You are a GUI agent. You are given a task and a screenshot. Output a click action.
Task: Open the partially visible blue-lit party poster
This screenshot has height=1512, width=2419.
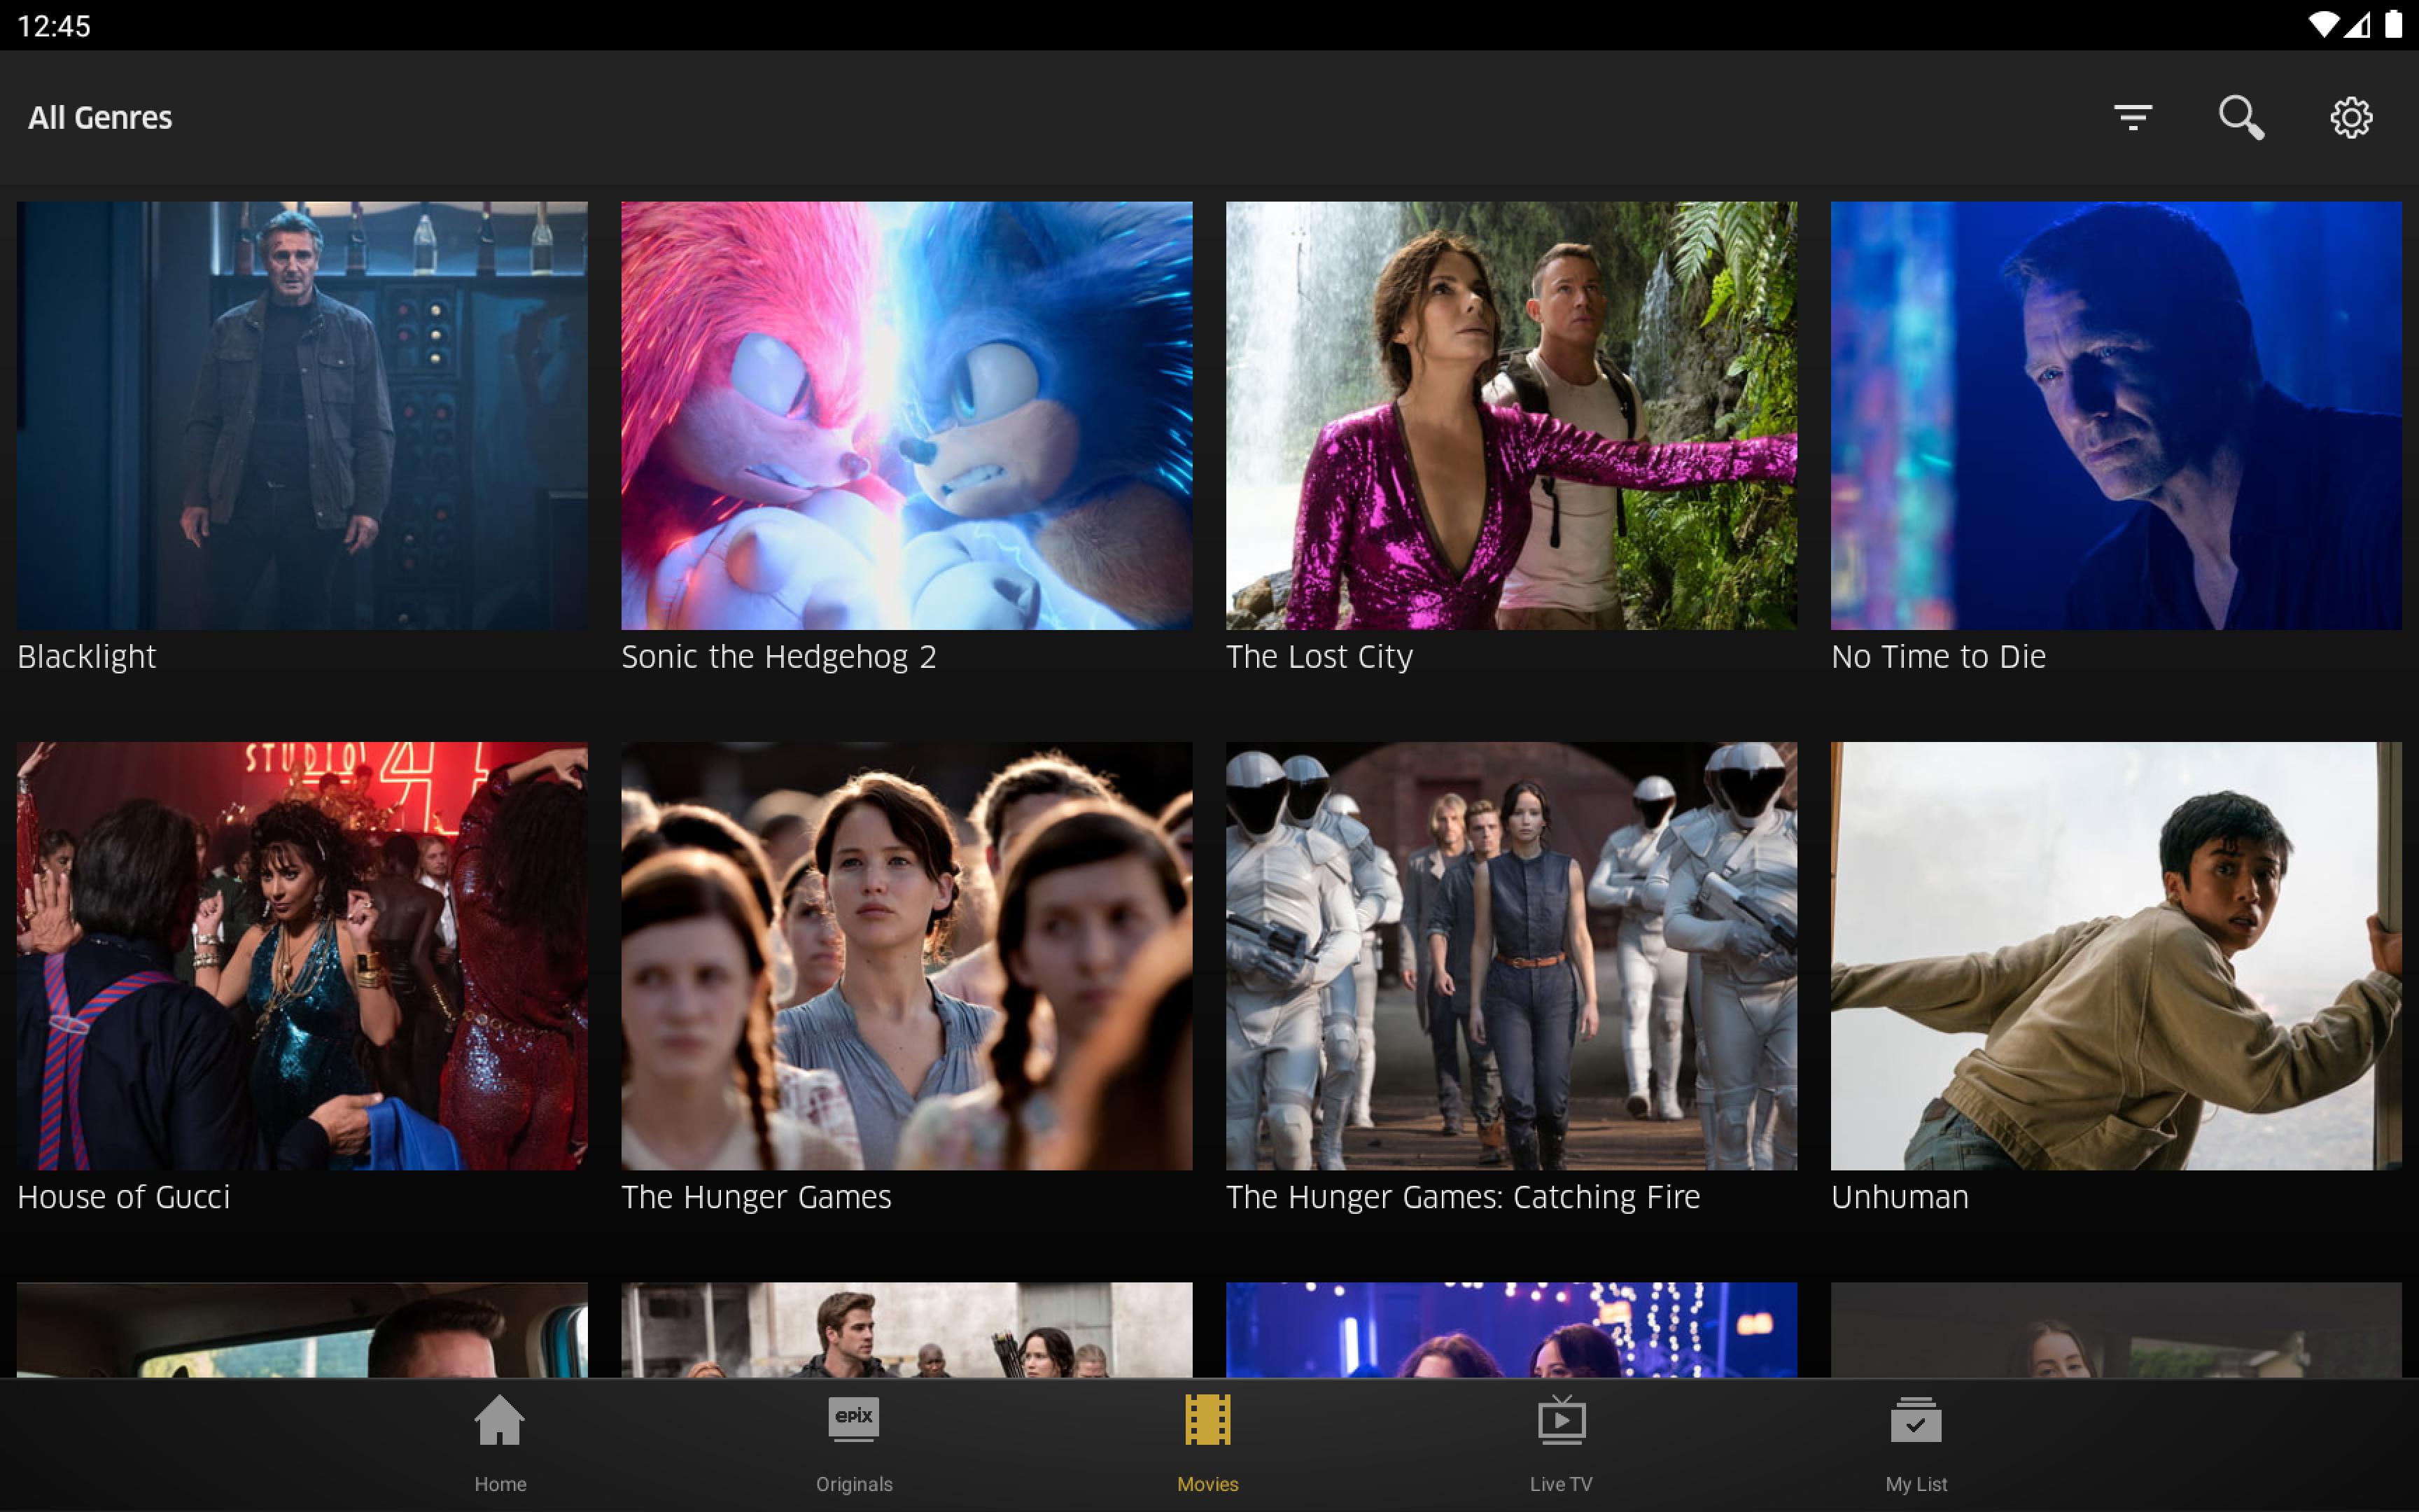click(1511, 1330)
